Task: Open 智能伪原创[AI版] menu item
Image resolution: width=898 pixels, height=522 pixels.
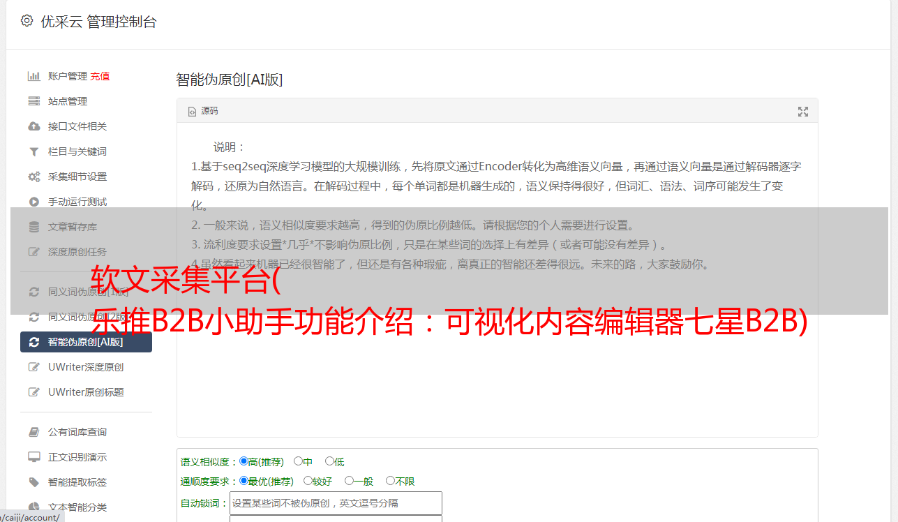Action: pyautogui.click(x=86, y=342)
